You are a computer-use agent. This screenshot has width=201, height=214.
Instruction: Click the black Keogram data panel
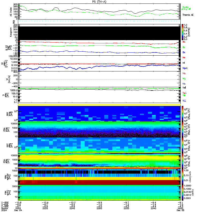[x=99, y=33]
